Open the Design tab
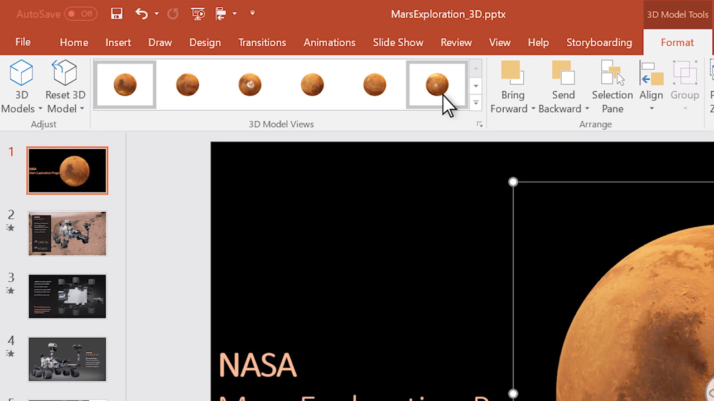 (x=205, y=42)
